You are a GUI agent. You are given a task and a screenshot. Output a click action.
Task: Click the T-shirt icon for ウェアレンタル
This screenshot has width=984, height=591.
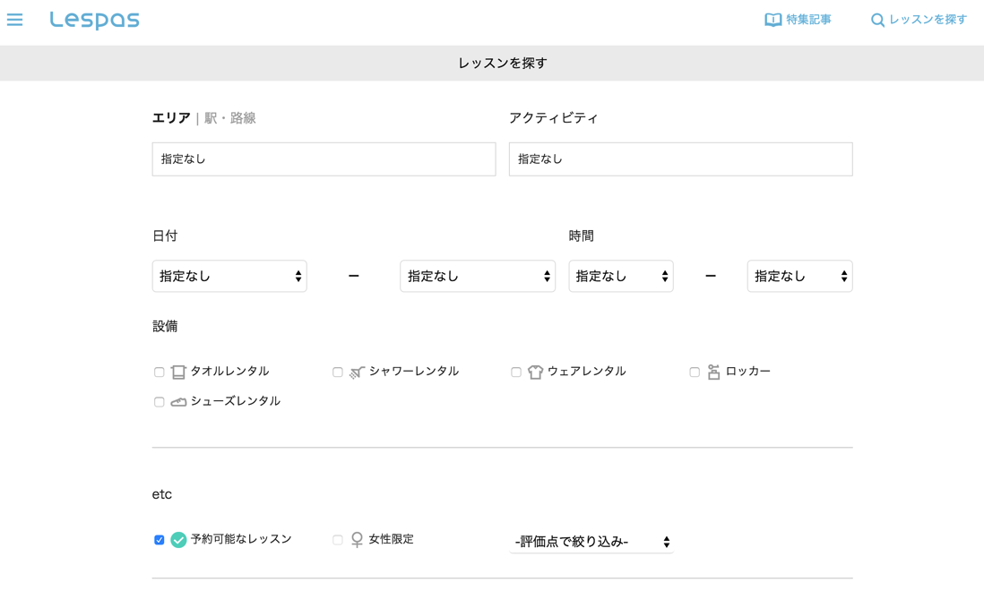click(x=535, y=373)
